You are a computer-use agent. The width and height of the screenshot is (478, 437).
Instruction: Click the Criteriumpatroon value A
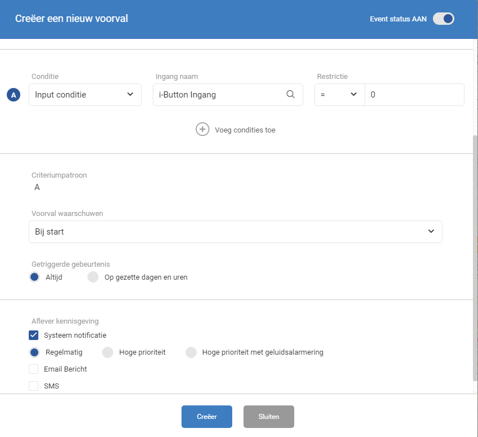tap(37, 187)
